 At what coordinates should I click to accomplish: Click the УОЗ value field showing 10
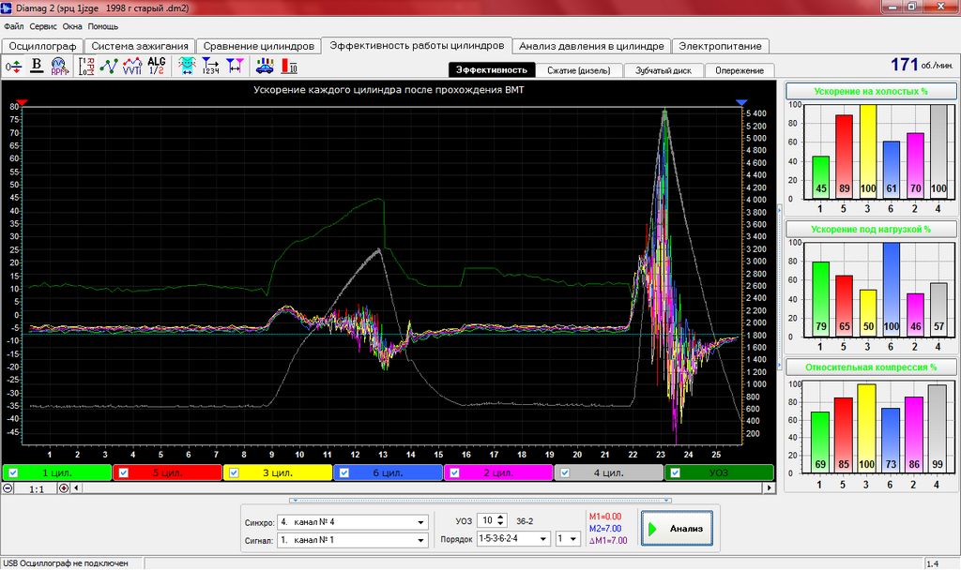[487, 521]
